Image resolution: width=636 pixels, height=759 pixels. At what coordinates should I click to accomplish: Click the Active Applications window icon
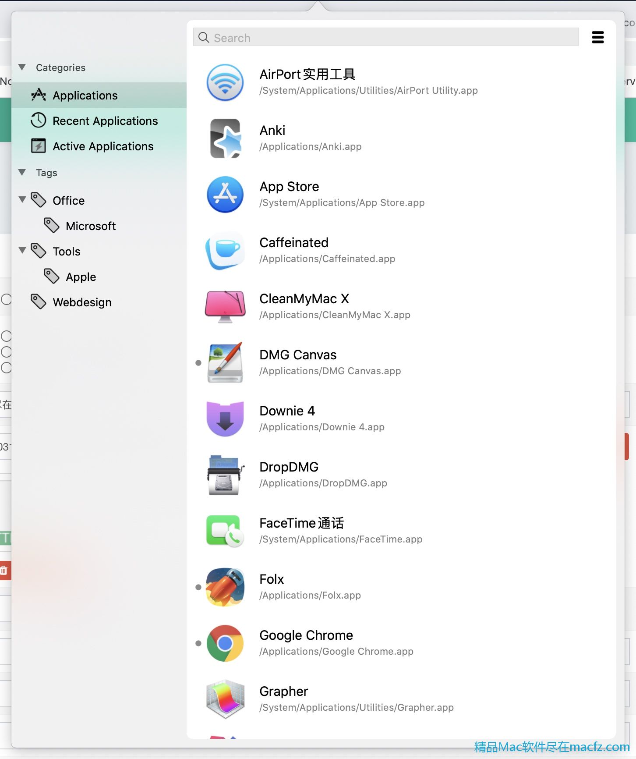point(39,146)
